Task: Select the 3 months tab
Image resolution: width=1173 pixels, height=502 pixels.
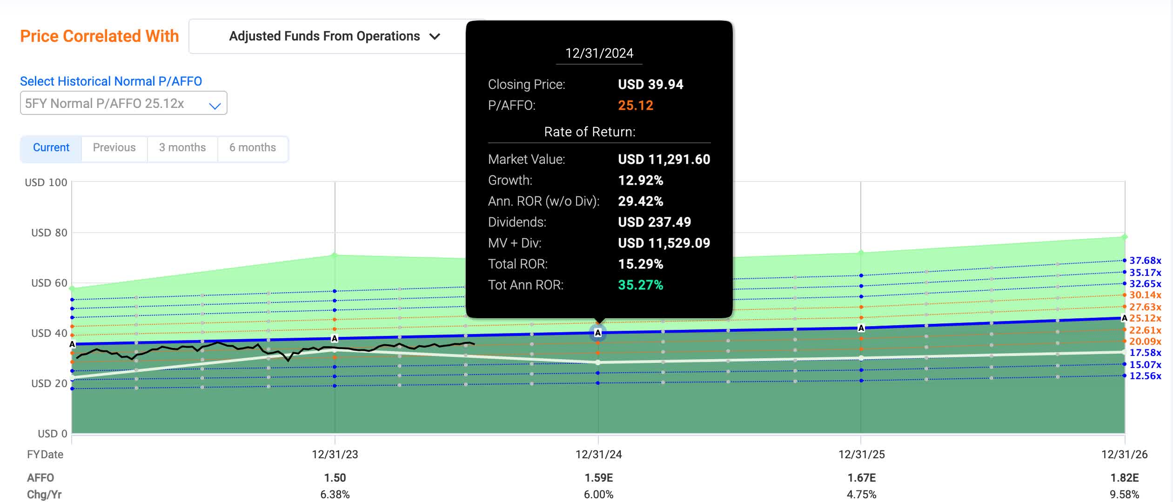Action: [x=182, y=147]
